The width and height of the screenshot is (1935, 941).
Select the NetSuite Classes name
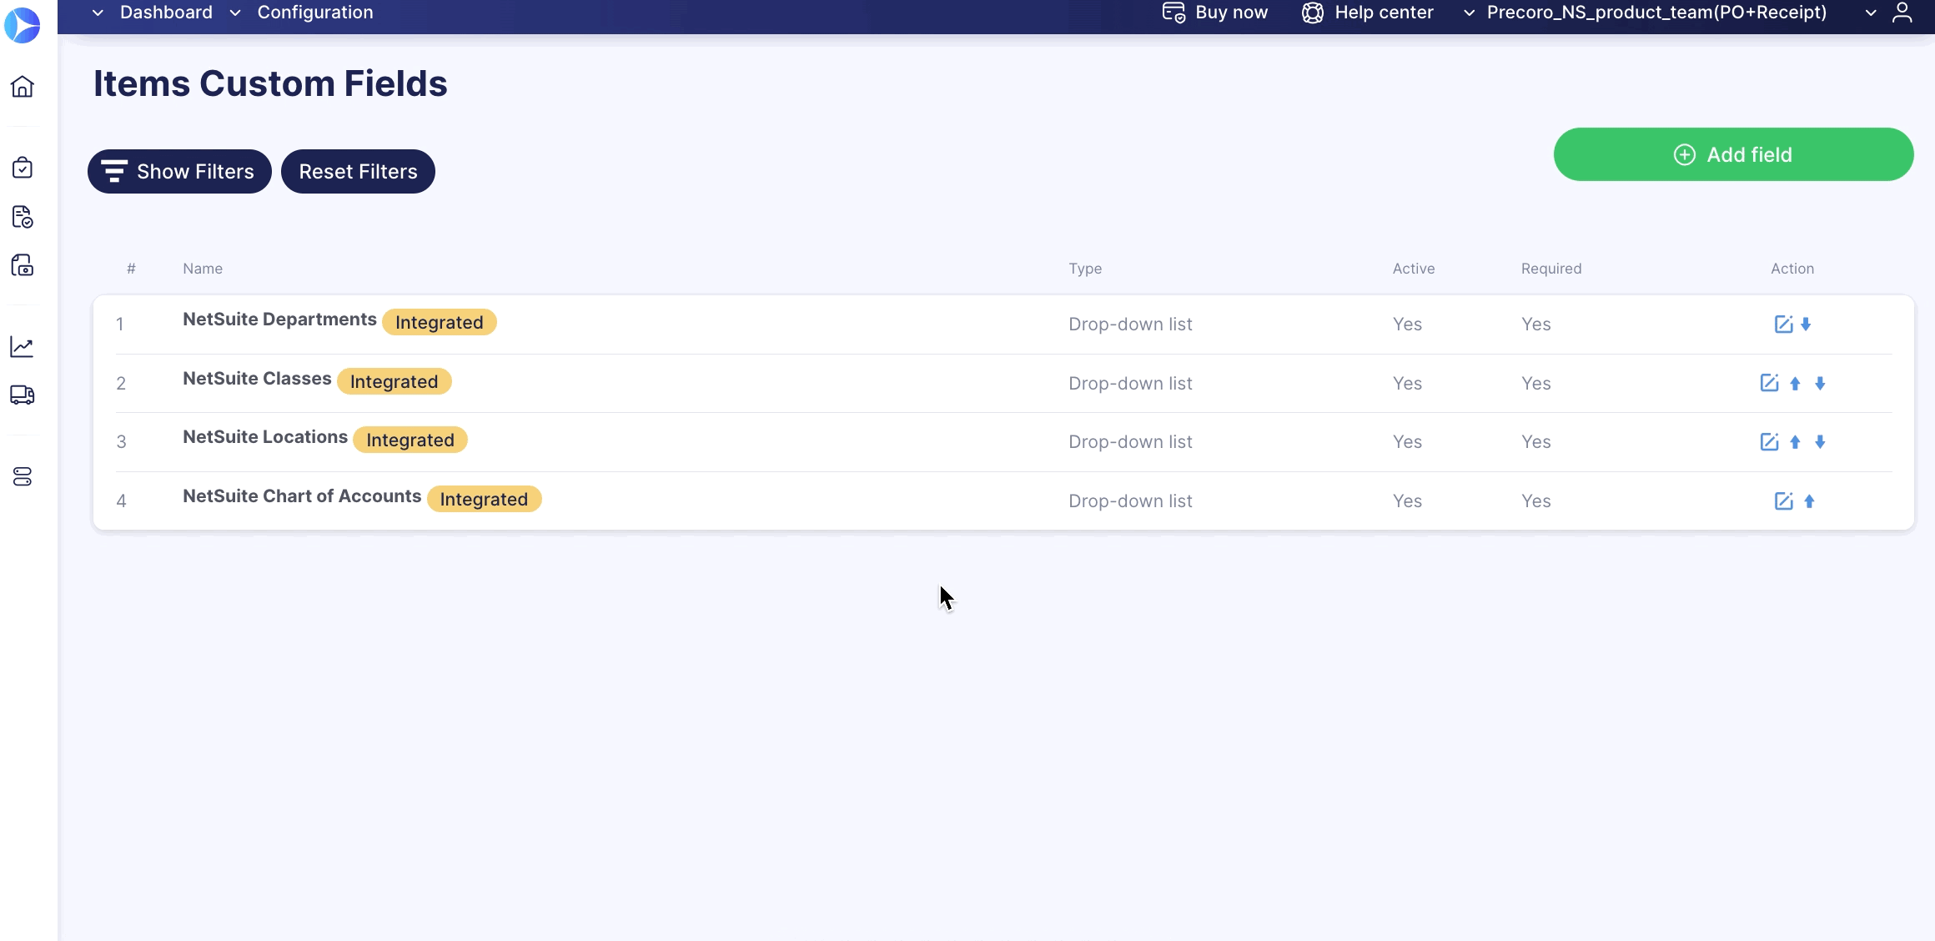pos(257,379)
